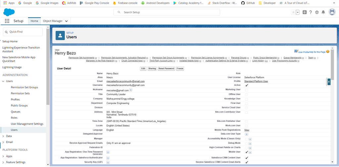The width and height of the screenshot is (339, 167).
Task: Click the Debug Mode info icon
Action: coord(250,143)
